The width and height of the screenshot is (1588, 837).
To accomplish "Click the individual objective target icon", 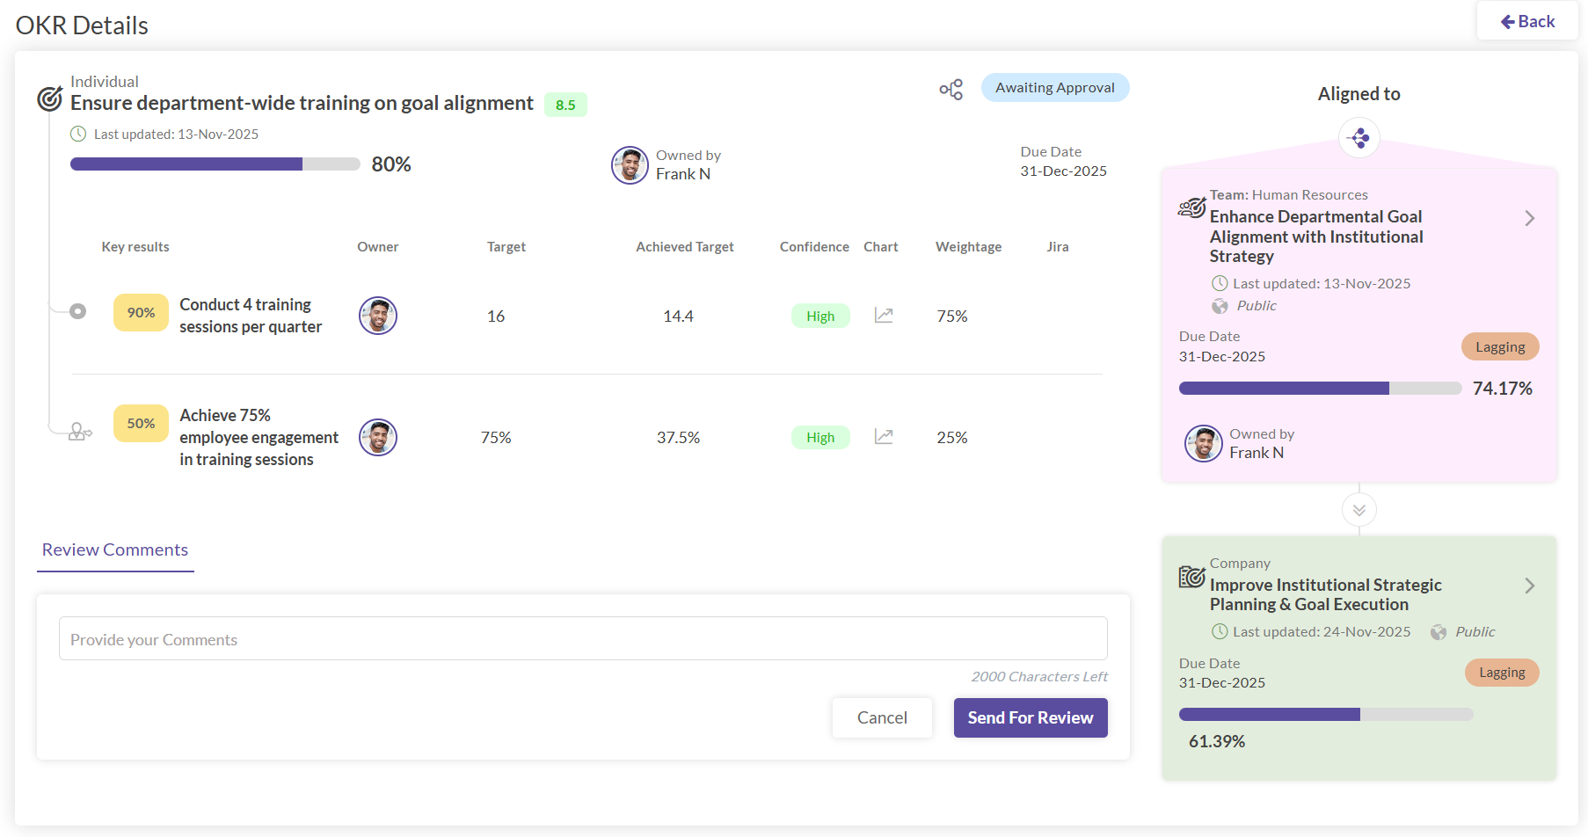I will tap(50, 98).
